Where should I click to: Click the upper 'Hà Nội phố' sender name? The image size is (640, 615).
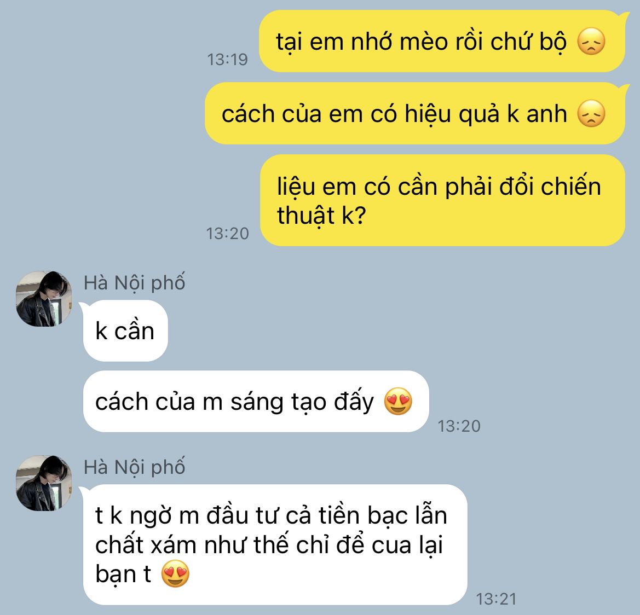pos(134,283)
